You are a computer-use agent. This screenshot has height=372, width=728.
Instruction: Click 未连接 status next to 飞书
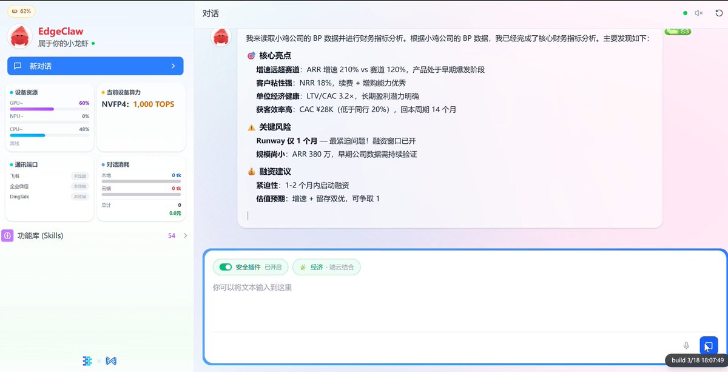(x=80, y=175)
